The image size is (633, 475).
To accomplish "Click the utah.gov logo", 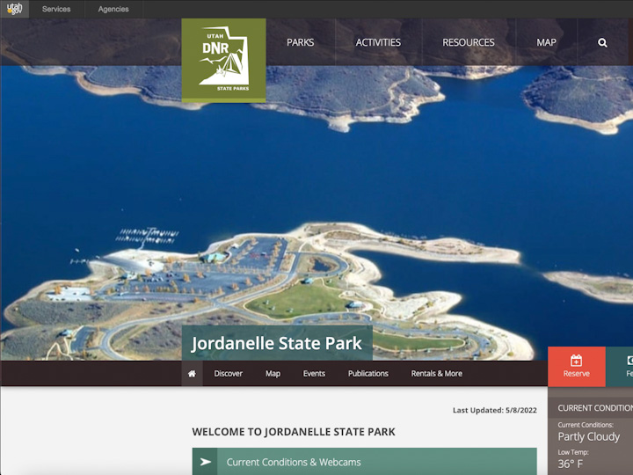I will (15, 9).
